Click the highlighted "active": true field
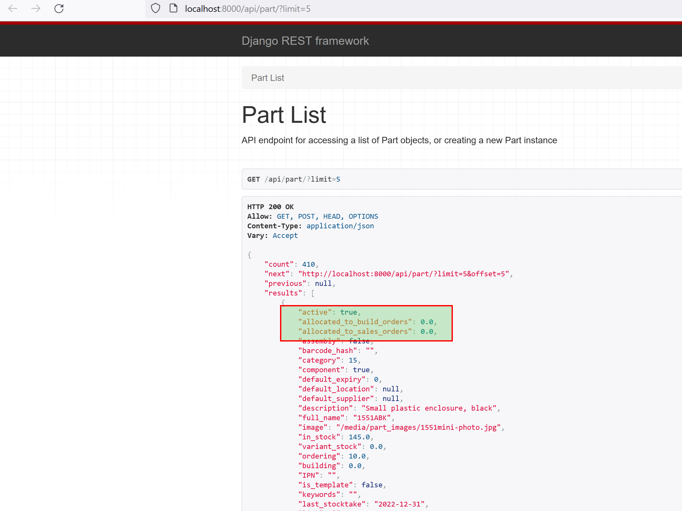 [x=328, y=312]
